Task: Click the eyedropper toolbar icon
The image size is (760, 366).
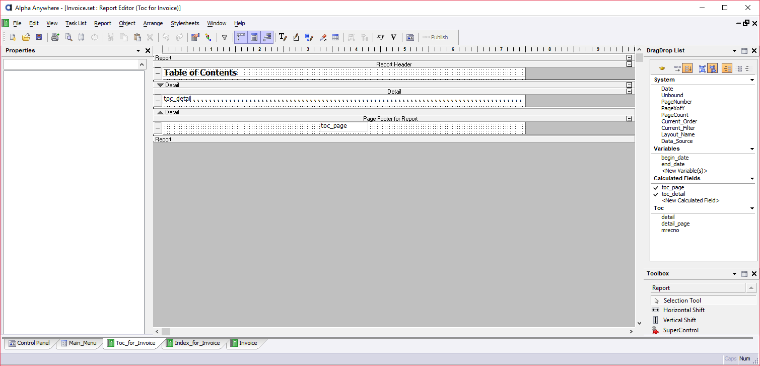Action: 323,37
